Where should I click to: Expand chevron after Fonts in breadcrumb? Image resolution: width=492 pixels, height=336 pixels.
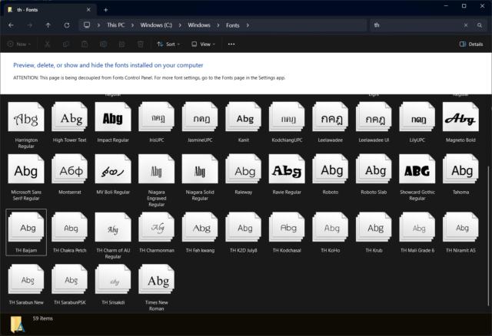coord(248,25)
